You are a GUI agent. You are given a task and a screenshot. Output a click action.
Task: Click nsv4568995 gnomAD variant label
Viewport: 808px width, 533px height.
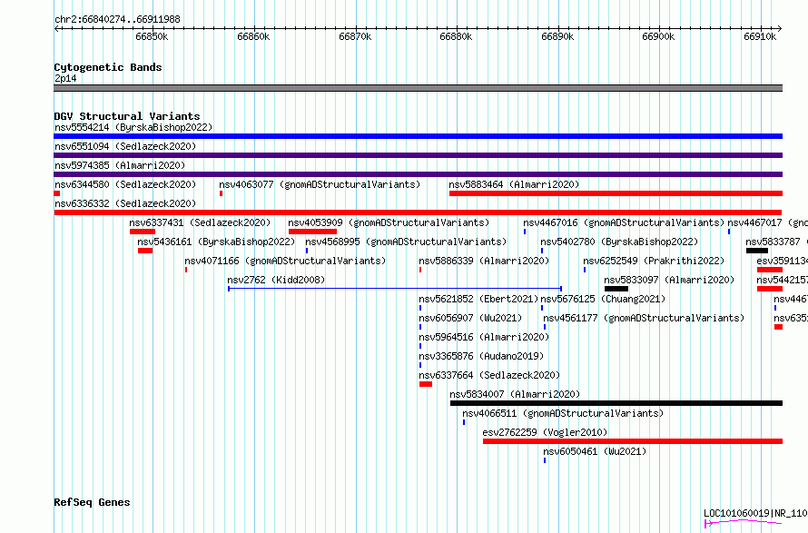click(x=406, y=242)
